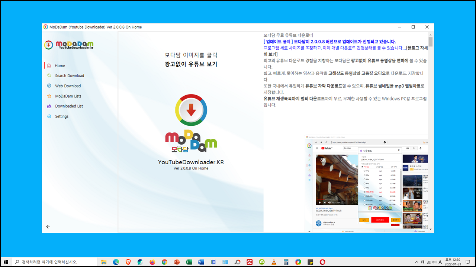Click the scrollbar up arrow
The image size is (476, 267).
(x=431, y=34)
